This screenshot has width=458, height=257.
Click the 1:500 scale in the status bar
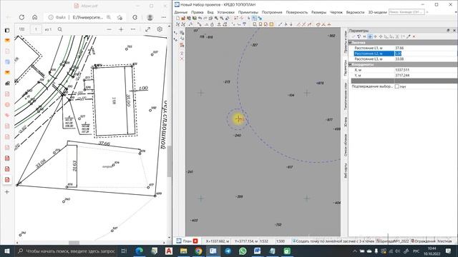281,241
